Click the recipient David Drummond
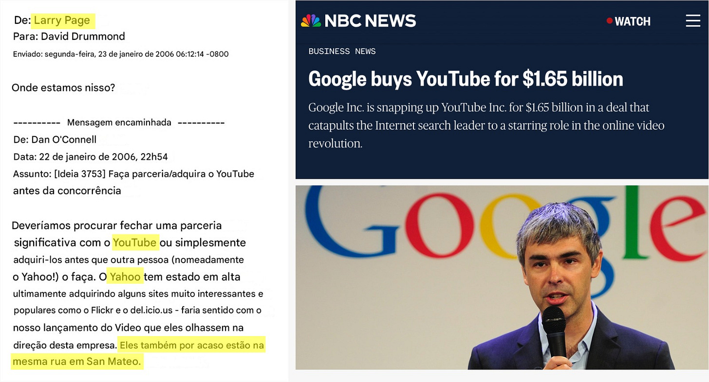This screenshot has width=709, height=382. [x=83, y=36]
